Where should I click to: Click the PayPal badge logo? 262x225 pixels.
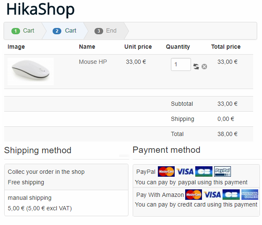(x=223, y=171)
